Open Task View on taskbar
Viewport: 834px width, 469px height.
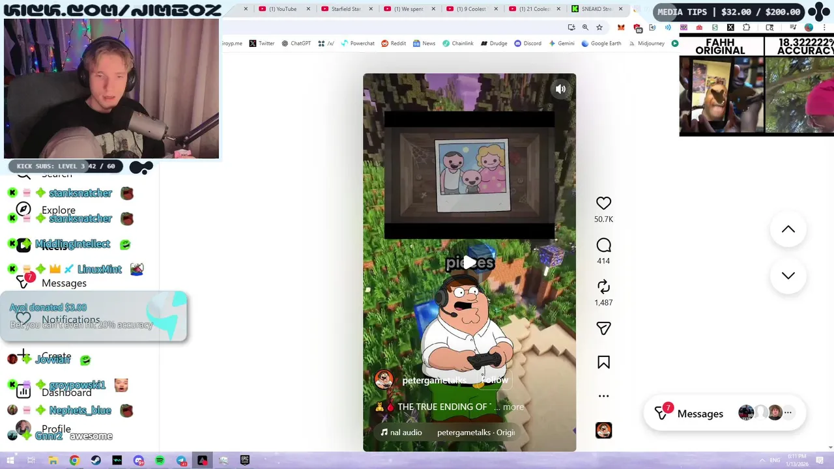31,461
